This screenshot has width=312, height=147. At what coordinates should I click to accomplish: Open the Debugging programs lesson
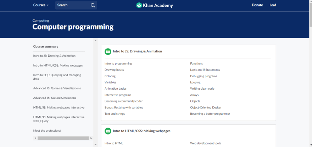click(204, 76)
